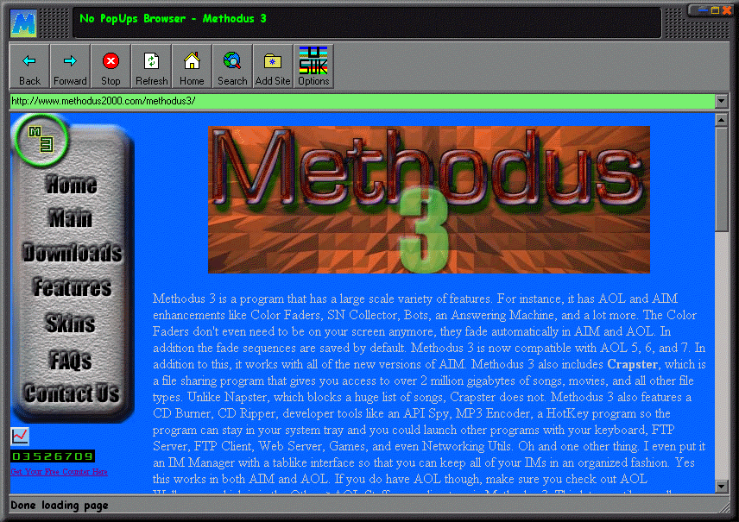The width and height of the screenshot is (739, 522).
Task: Click the Methodus M logo icon
Action: tap(22, 22)
